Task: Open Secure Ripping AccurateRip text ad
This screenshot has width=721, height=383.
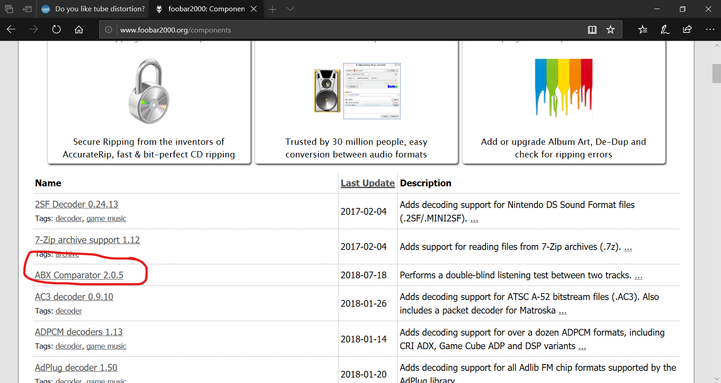Action: [149, 148]
